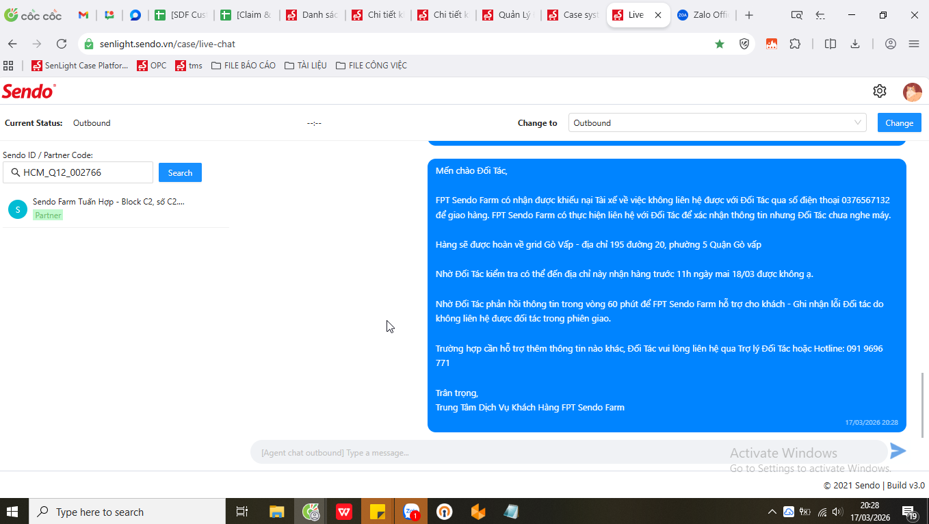Switch to the Claim & spreadsheet tab

(246, 15)
